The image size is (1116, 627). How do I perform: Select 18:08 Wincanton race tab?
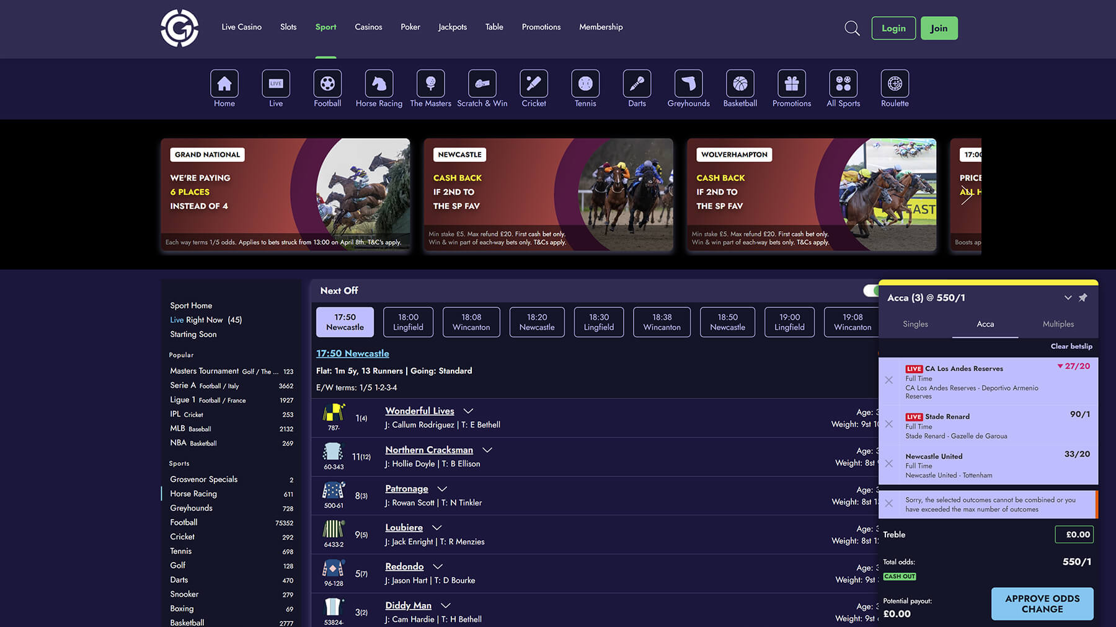pyautogui.click(x=471, y=322)
